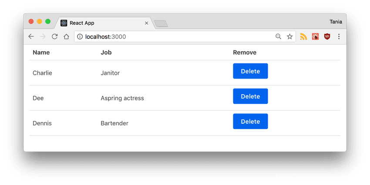
Task: Open the Tania profile button
Action: point(336,22)
